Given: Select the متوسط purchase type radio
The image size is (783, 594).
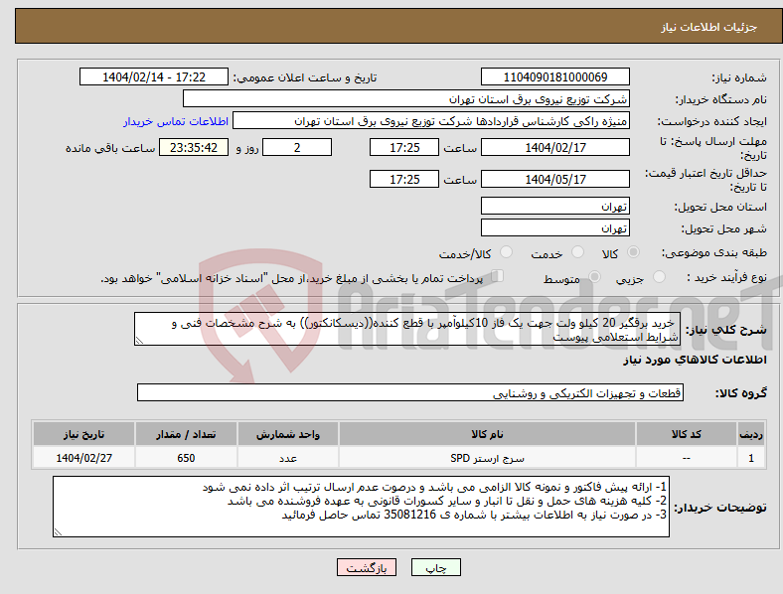Looking at the screenshot, I should pyautogui.click(x=595, y=277).
